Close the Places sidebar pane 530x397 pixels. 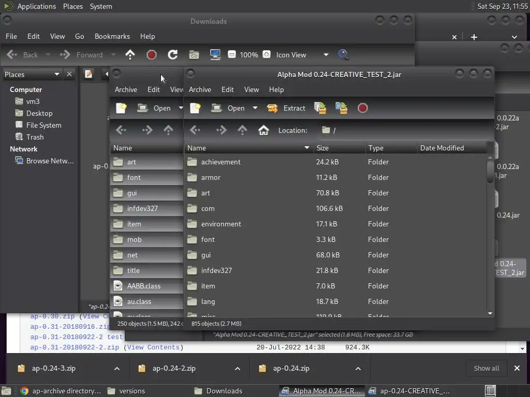(x=69, y=74)
